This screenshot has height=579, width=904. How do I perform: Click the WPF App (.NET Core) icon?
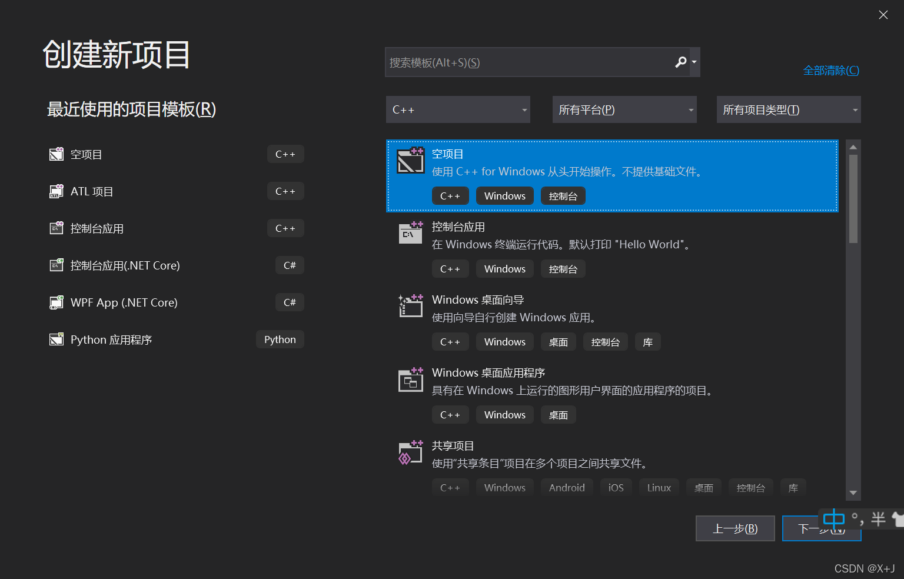(56, 302)
